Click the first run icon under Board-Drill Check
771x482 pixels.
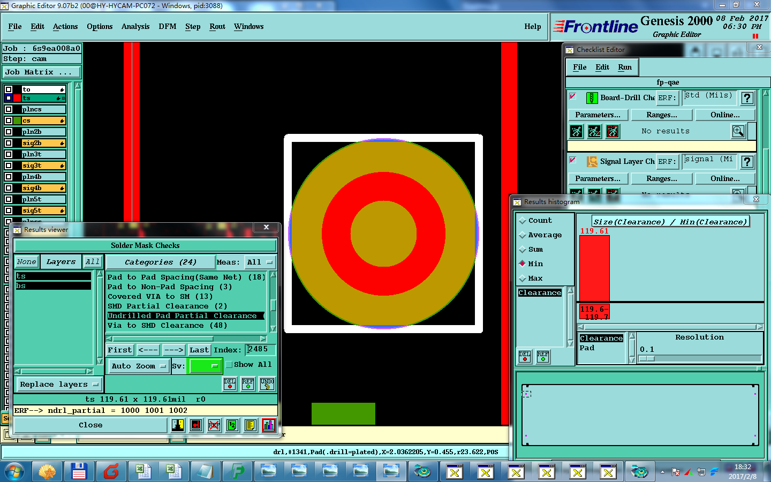[x=577, y=131]
